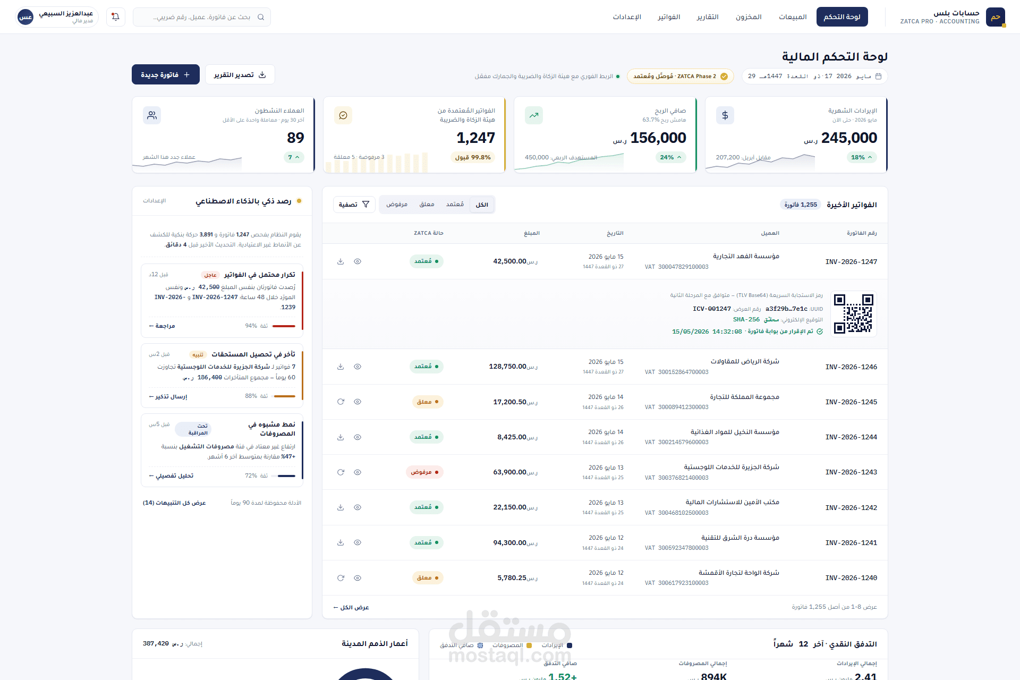View invoice INV-2026-1240 with eye icon
The width and height of the screenshot is (1020, 680).
pos(358,578)
